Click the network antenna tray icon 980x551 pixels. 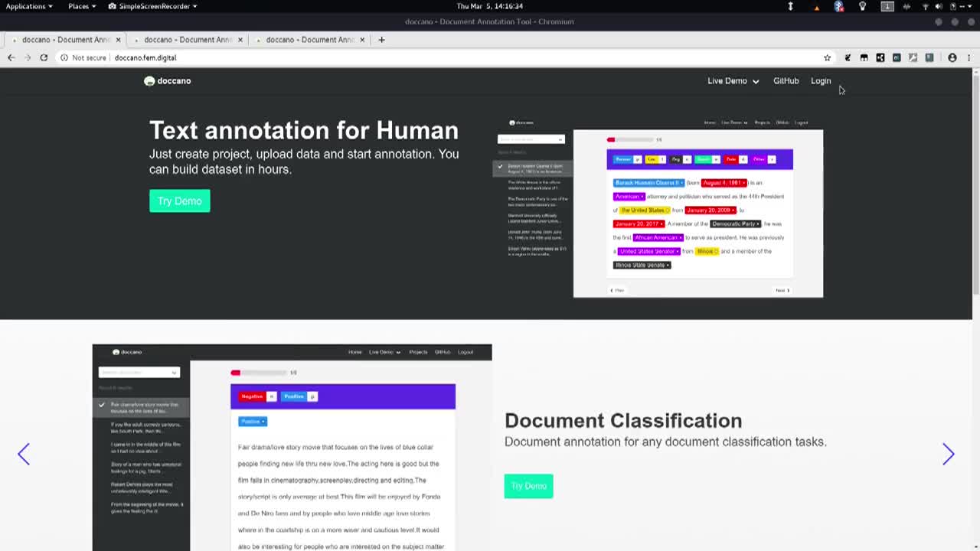(925, 6)
